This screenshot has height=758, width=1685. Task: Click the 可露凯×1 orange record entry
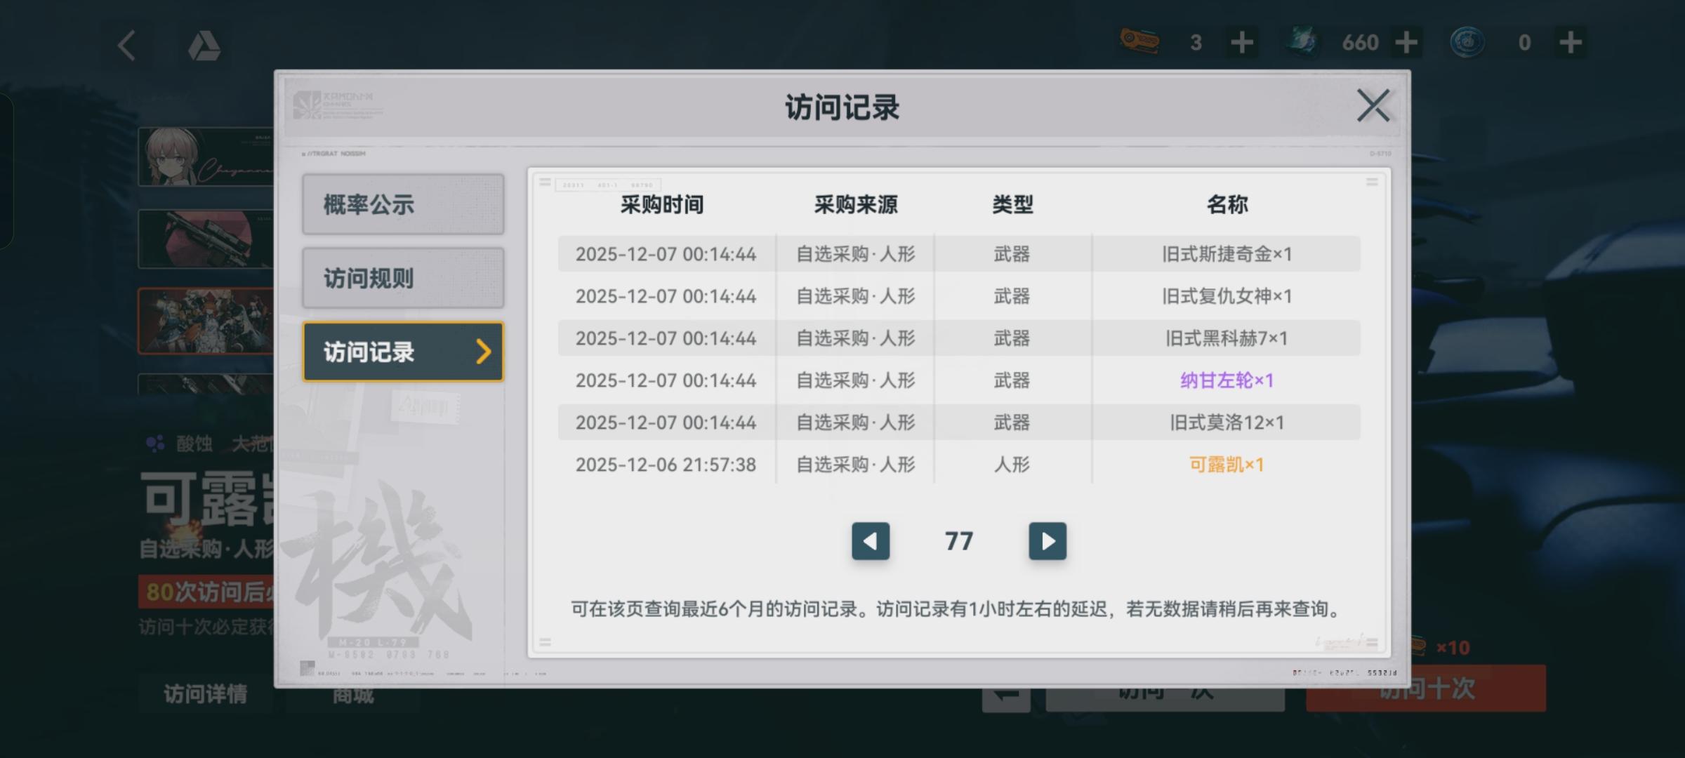pos(1226,465)
